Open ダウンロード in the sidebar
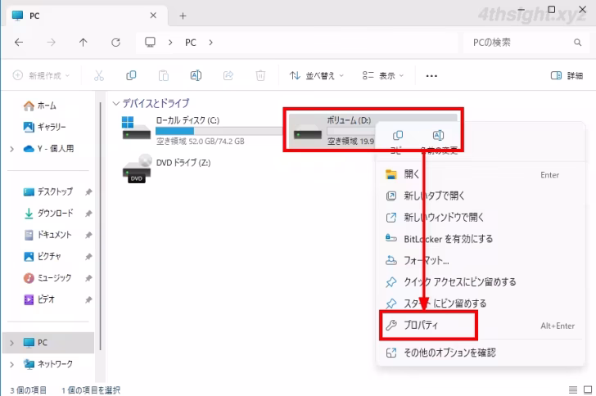This screenshot has width=596, height=396. [x=56, y=213]
